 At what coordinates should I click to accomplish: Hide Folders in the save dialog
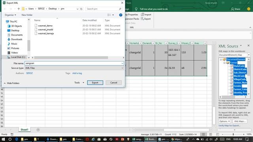[x=11, y=83]
